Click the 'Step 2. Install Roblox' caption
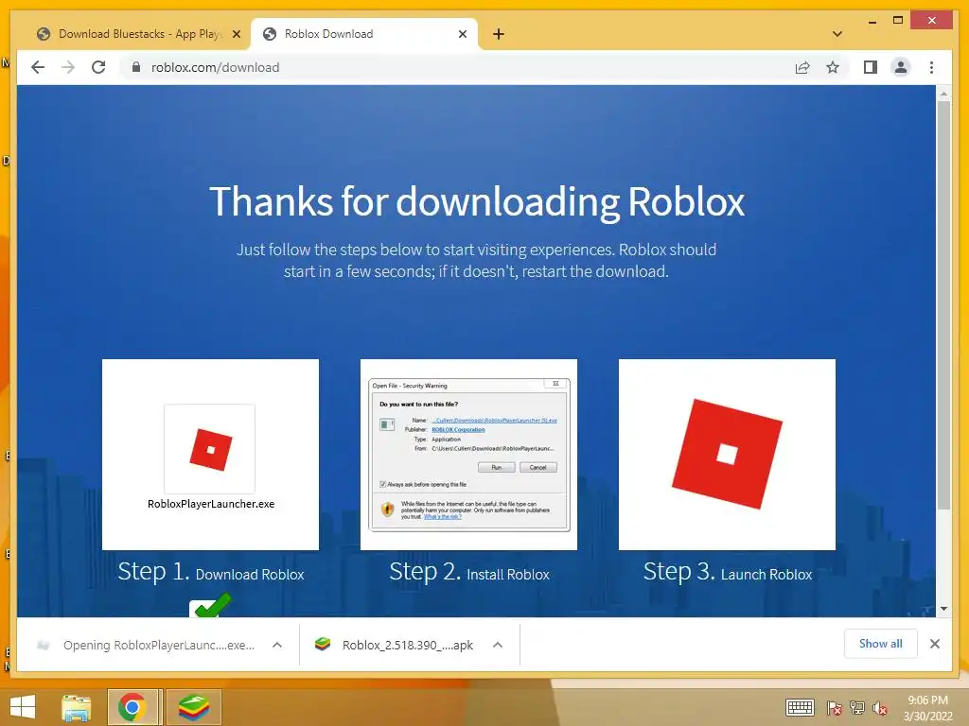969x726 pixels. [469, 572]
